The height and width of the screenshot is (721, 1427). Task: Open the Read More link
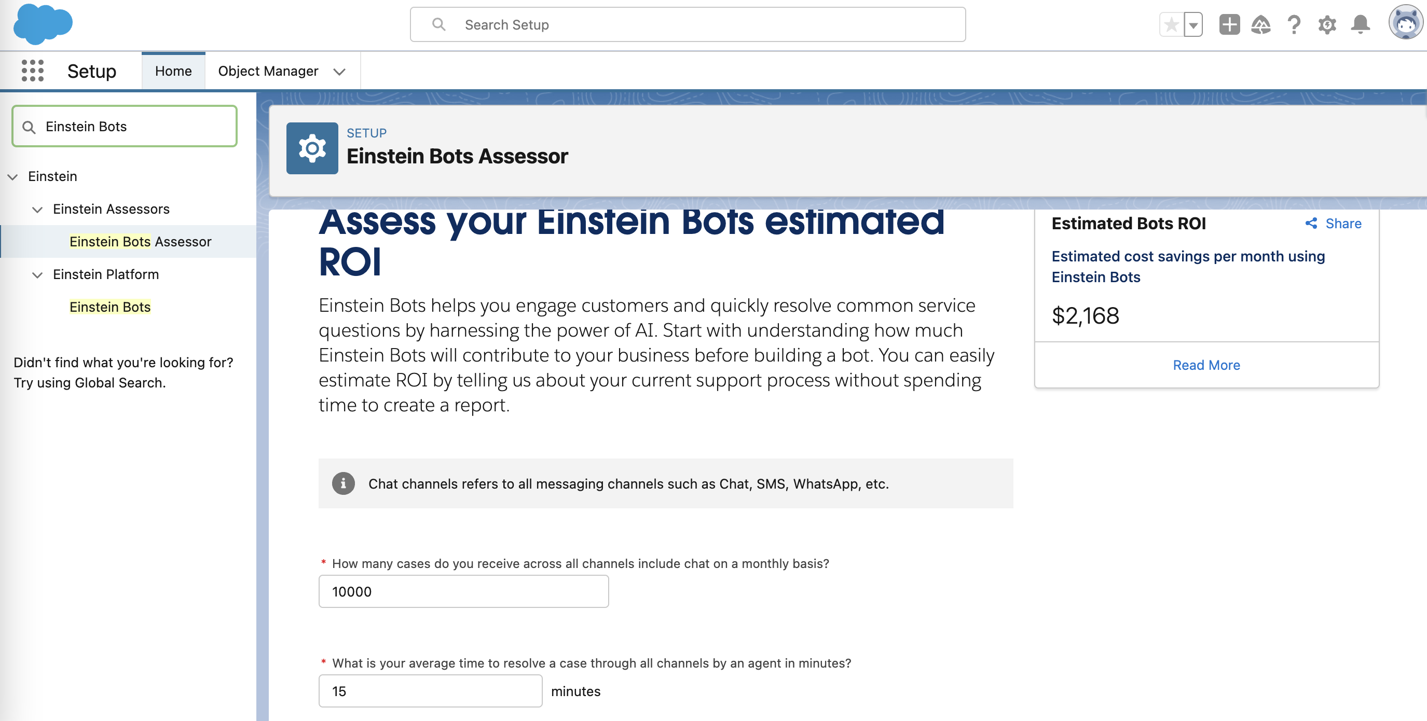point(1206,365)
